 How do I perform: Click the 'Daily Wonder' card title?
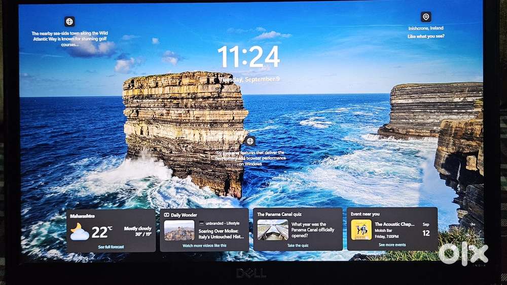pos(184,215)
